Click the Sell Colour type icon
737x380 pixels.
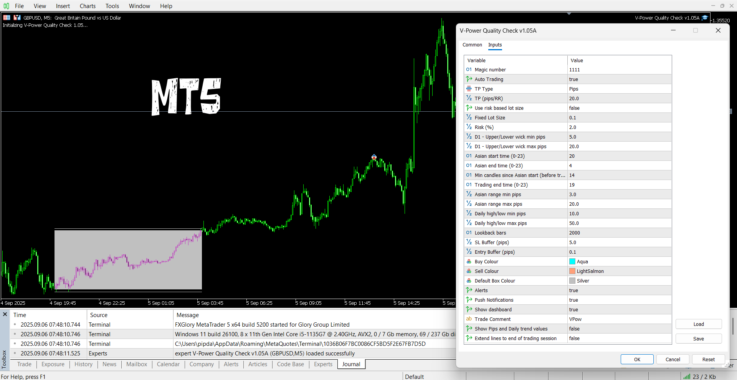pos(469,271)
